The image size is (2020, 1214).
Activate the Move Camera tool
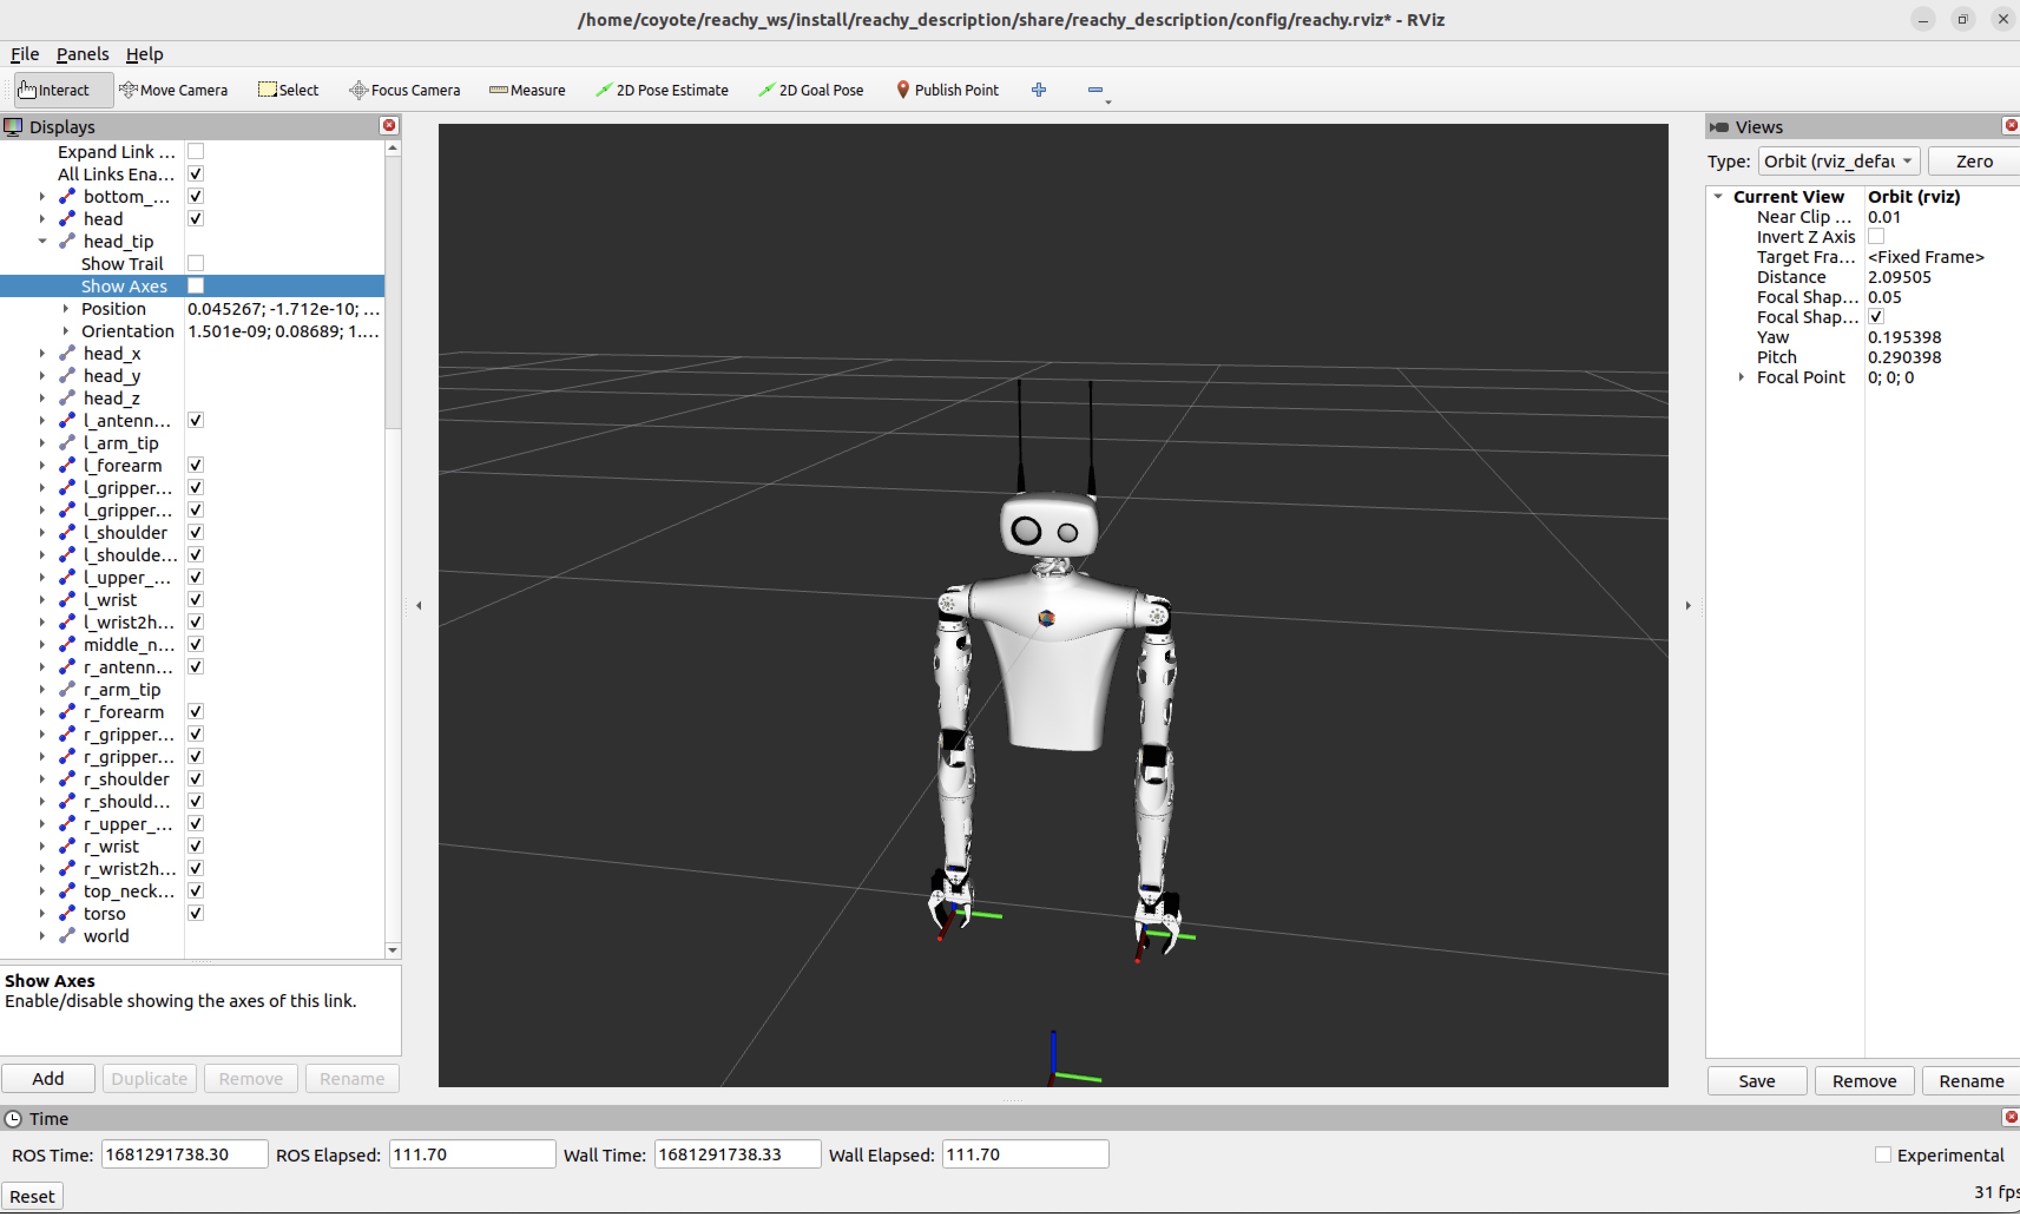click(x=173, y=90)
